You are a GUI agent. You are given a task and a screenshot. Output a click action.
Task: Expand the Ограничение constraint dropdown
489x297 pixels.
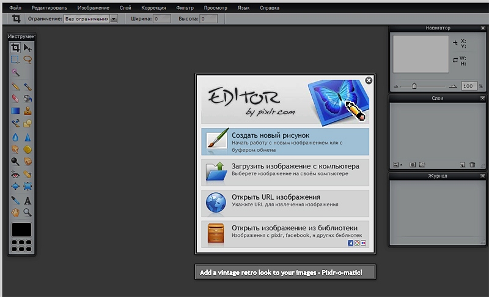pyautogui.click(x=114, y=19)
